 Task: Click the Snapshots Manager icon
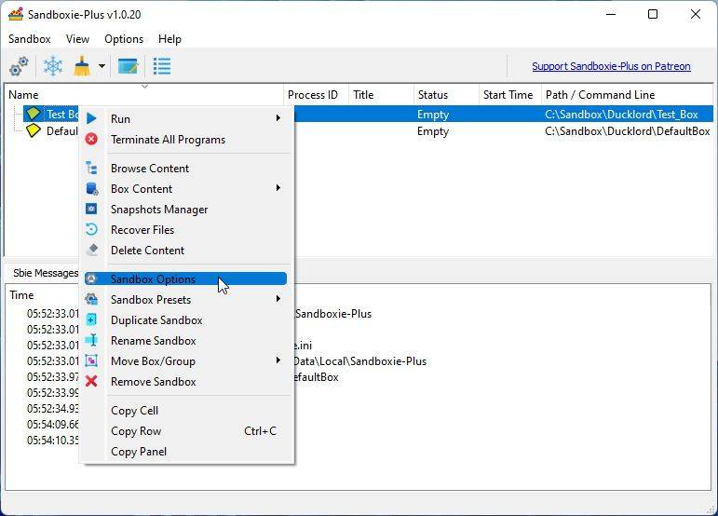coord(91,209)
